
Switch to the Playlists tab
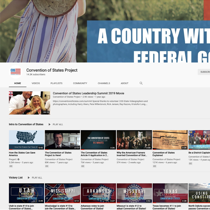click(x=56, y=83)
